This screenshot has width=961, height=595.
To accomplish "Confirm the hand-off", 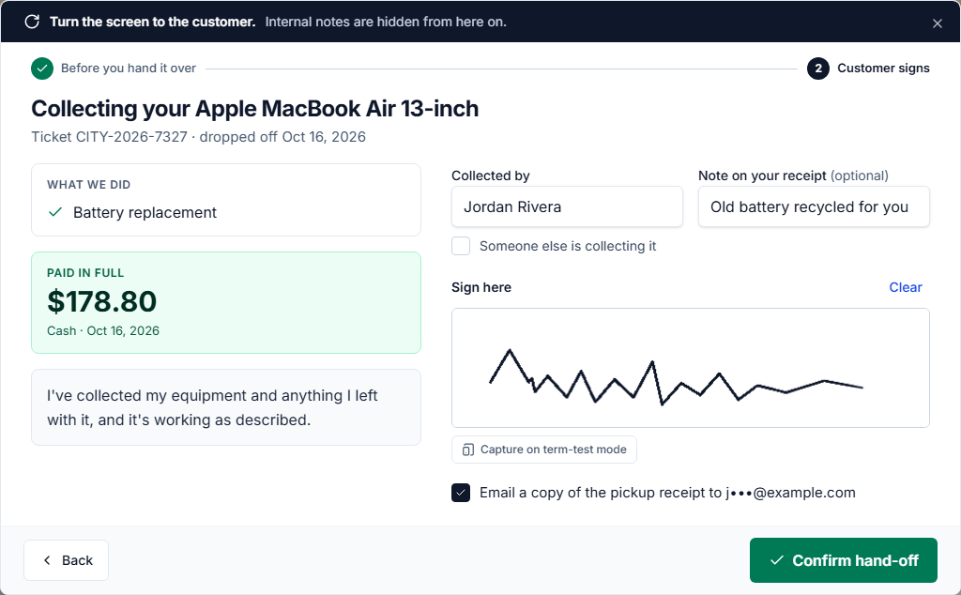I will pyautogui.click(x=844, y=560).
